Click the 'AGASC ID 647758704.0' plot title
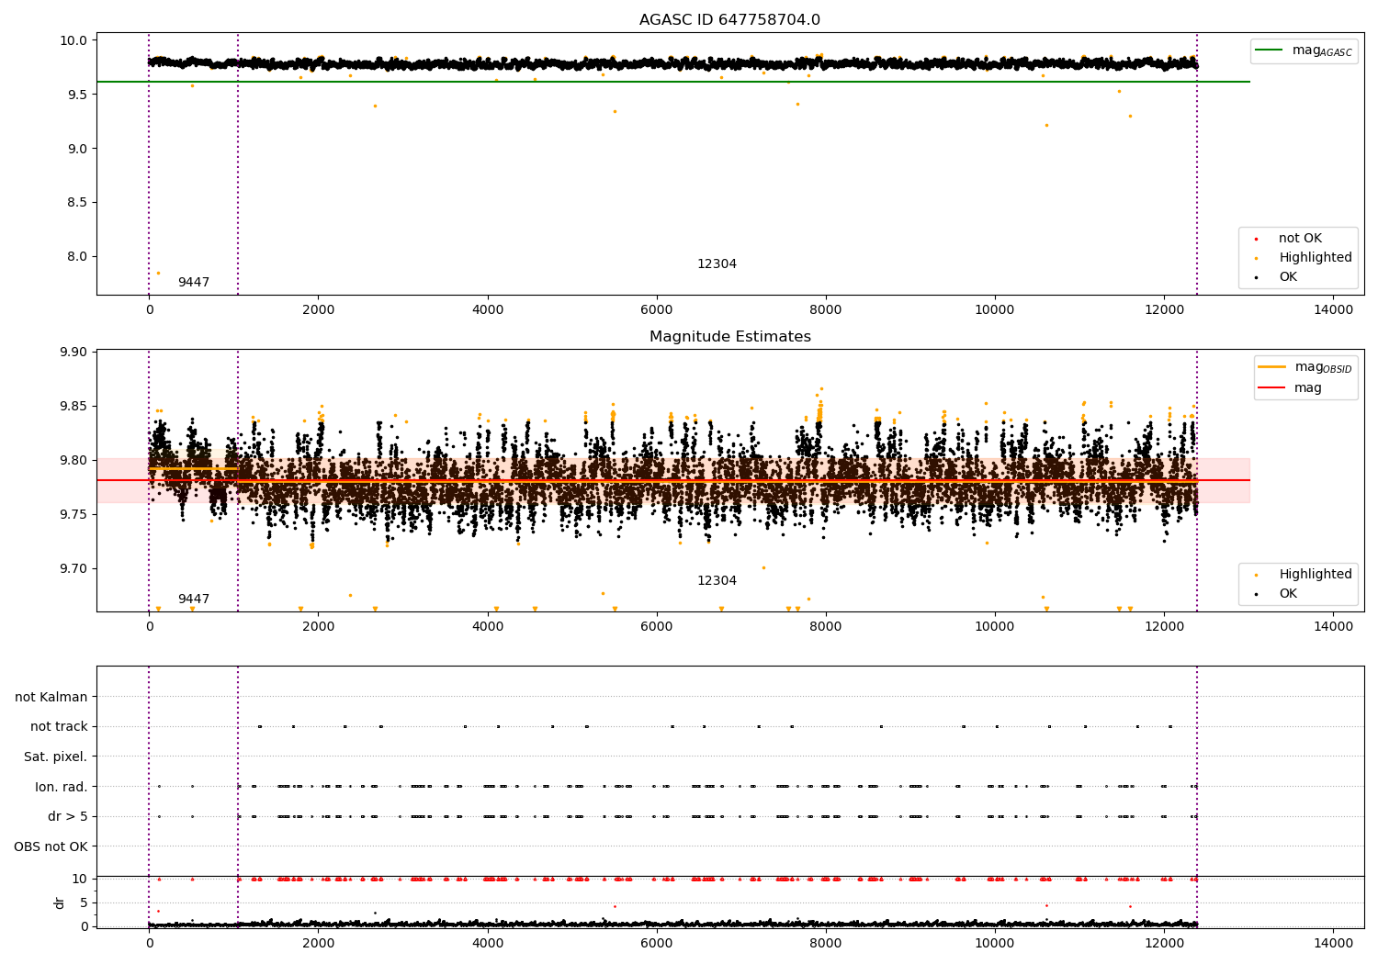Screen dimensions: 1378x964 point(729,20)
